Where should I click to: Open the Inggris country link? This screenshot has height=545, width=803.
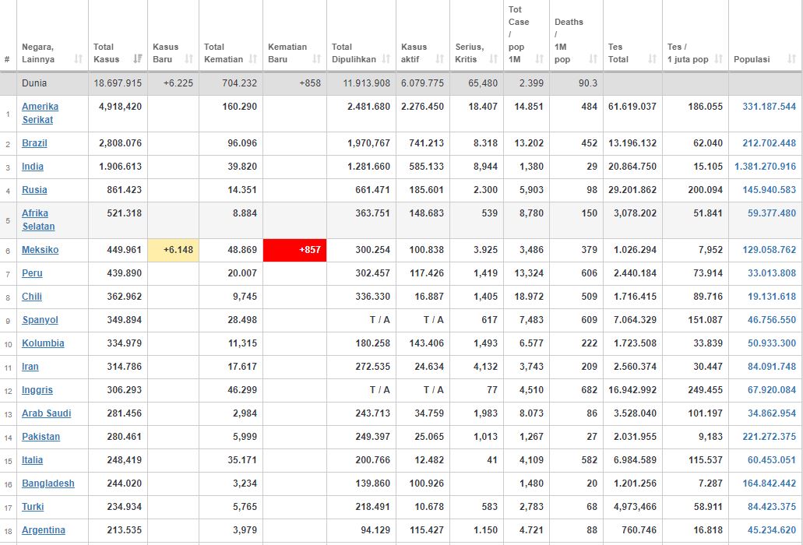37,390
